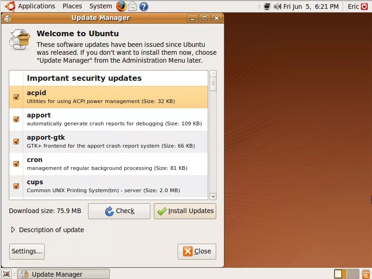
Task: Uncheck the apport update checkbox
Action: 16,119
